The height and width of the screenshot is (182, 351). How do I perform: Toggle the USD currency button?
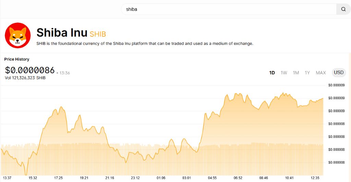[x=339, y=73]
